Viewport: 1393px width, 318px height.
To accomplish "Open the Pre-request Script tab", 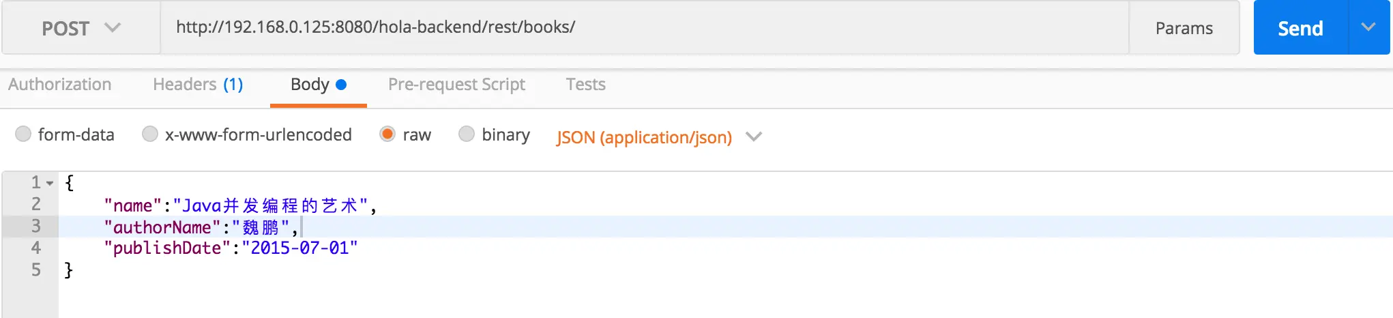I will tap(456, 84).
